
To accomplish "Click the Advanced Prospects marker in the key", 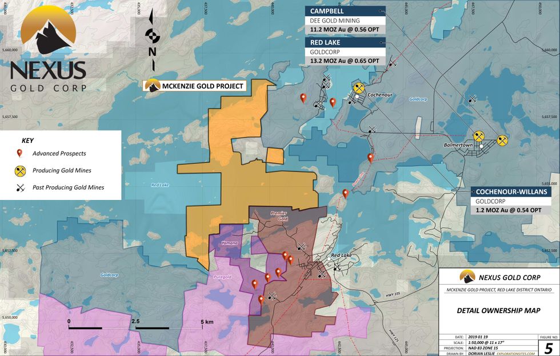I will (19, 153).
